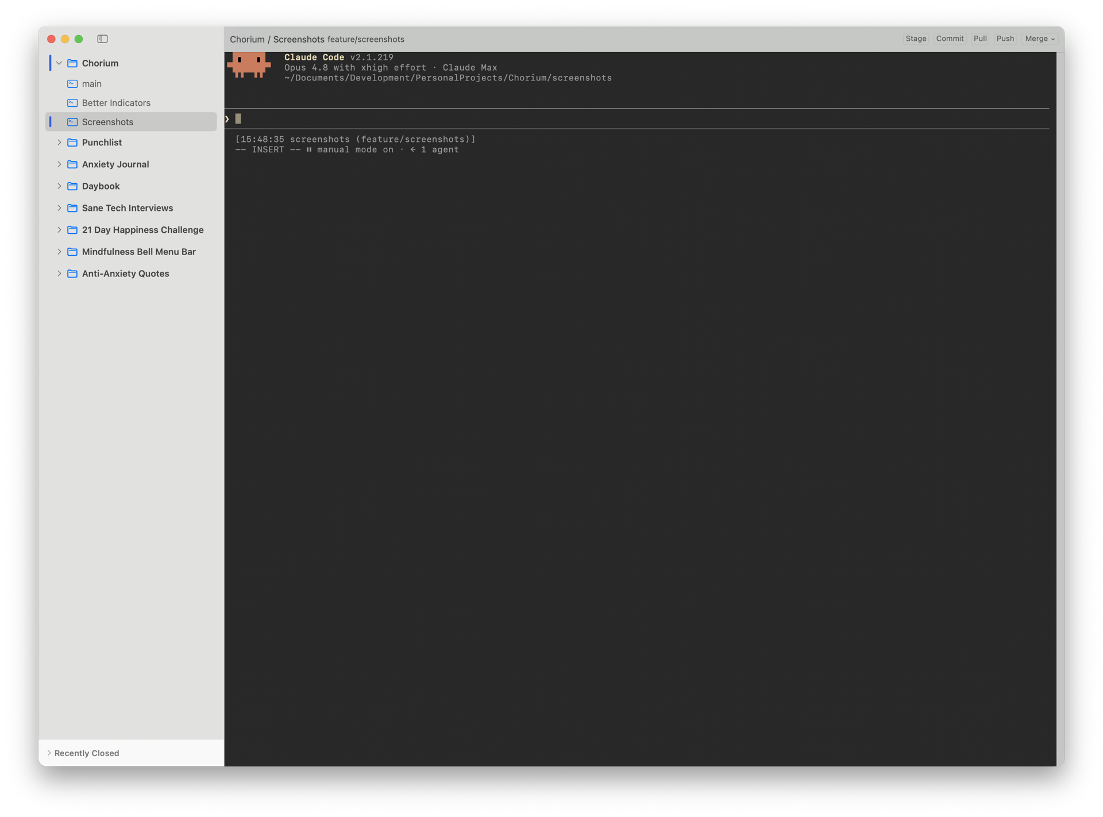1103x817 pixels.
Task: Click the Recently Closed label
Action: point(87,753)
